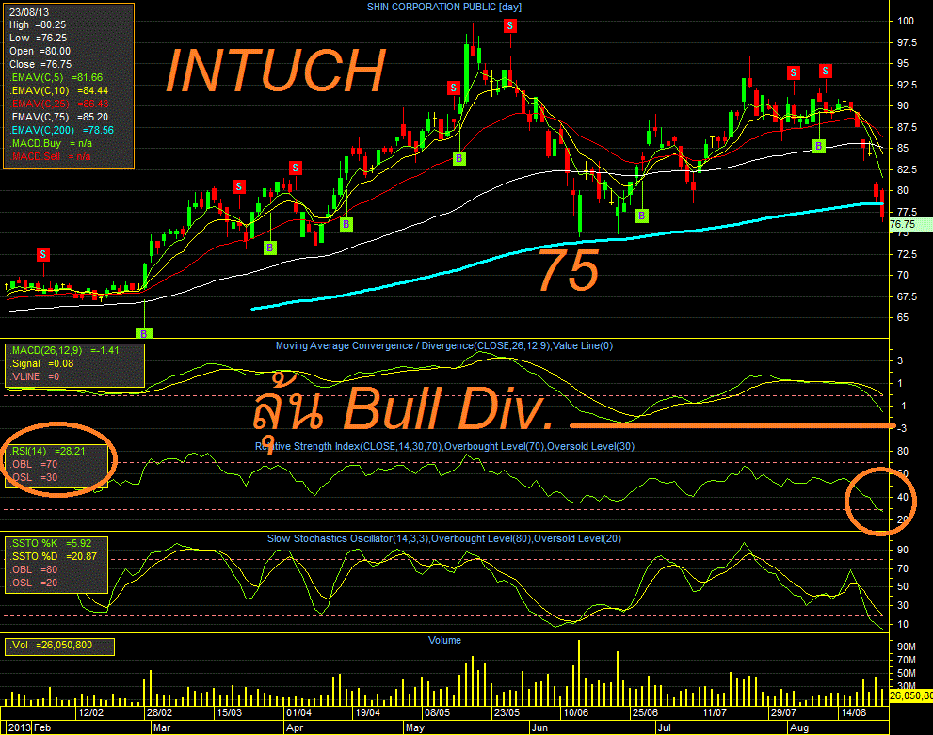Click the .Signal =0.08 legend entry
Screen dimensions: 933x735
[41, 363]
